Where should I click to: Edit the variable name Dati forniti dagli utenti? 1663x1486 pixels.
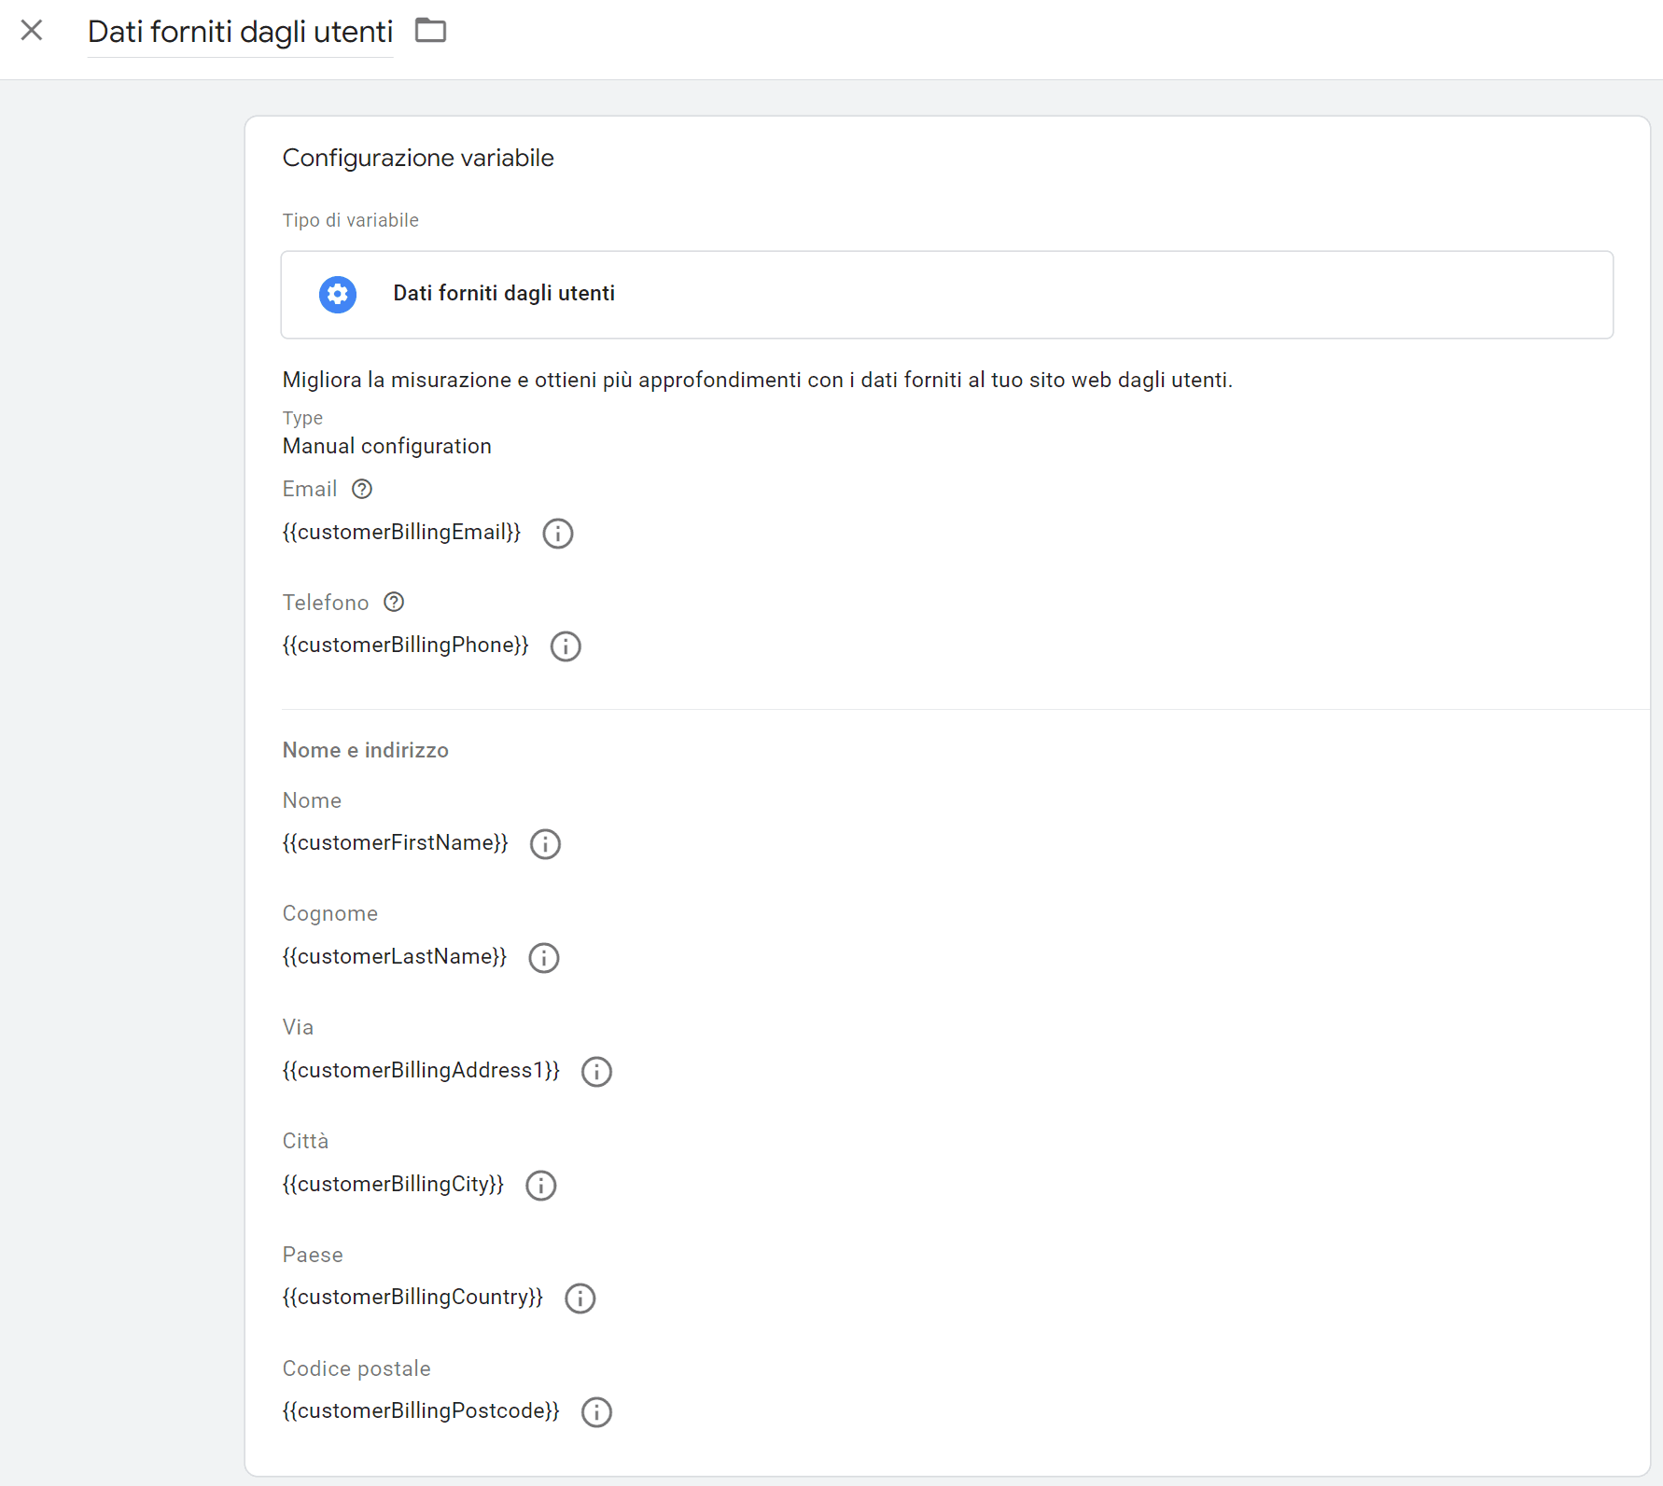point(240,32)
